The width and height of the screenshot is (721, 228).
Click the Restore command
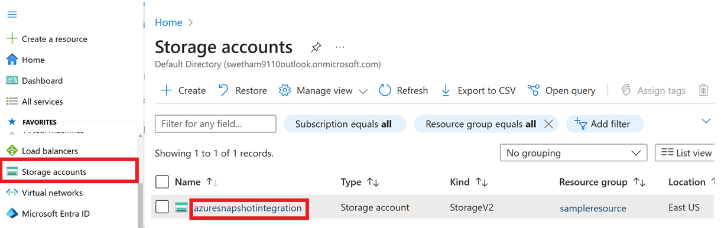point(242,90)
